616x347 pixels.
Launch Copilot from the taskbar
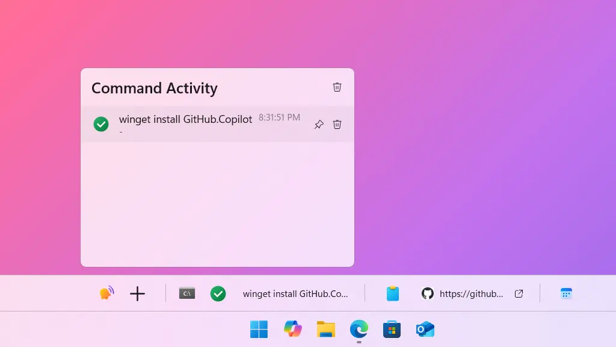click(293, 329)
